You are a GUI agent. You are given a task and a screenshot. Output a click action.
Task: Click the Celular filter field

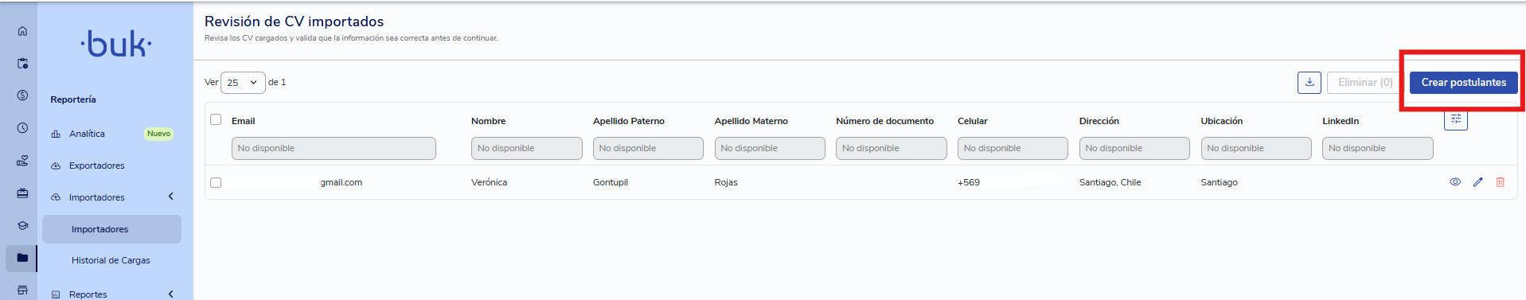(x=1013, y=148)
